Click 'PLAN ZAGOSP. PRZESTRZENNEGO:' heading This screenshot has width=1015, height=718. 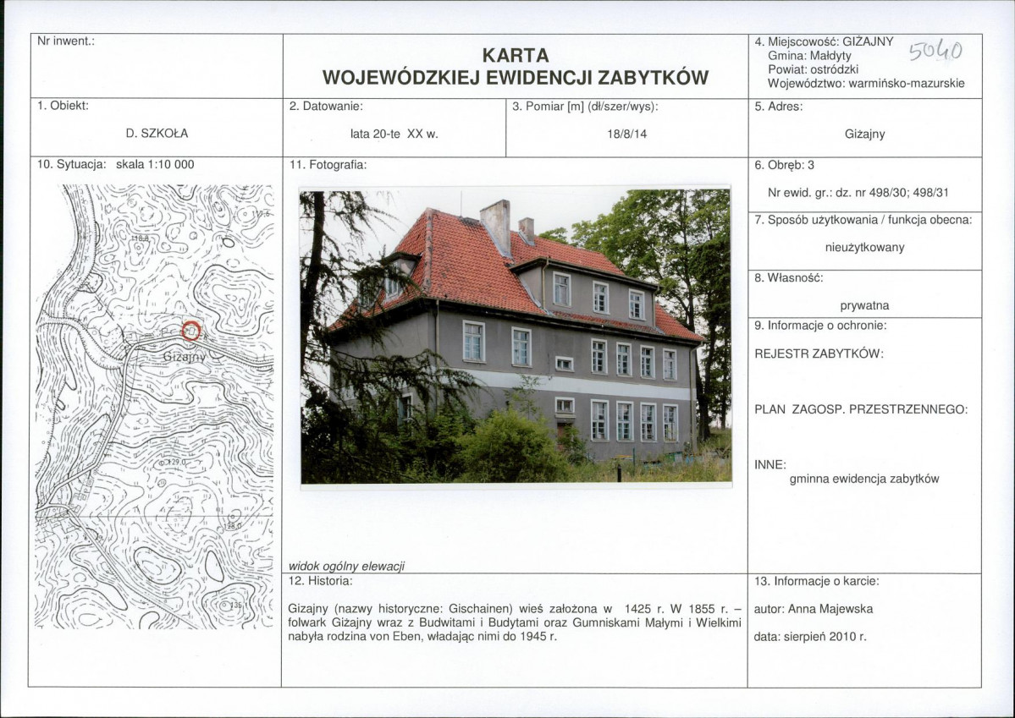pyautogui.click(x=861, y=409)
